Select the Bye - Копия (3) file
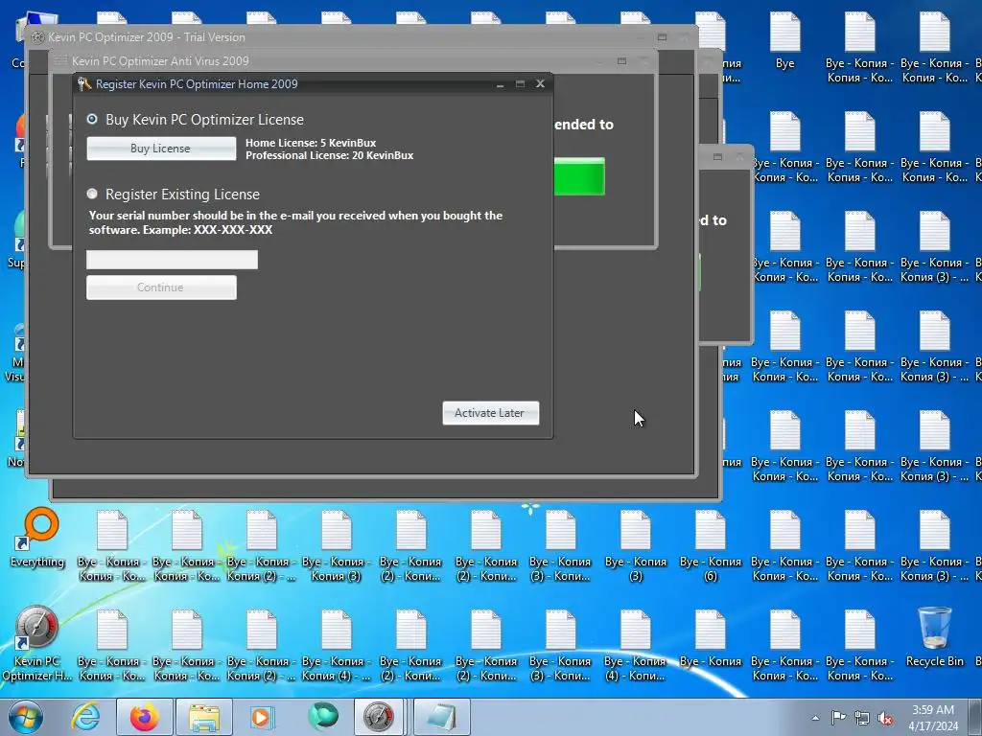Screen dimensions: 982x736 pyautogui.click(x=636, y=545)
